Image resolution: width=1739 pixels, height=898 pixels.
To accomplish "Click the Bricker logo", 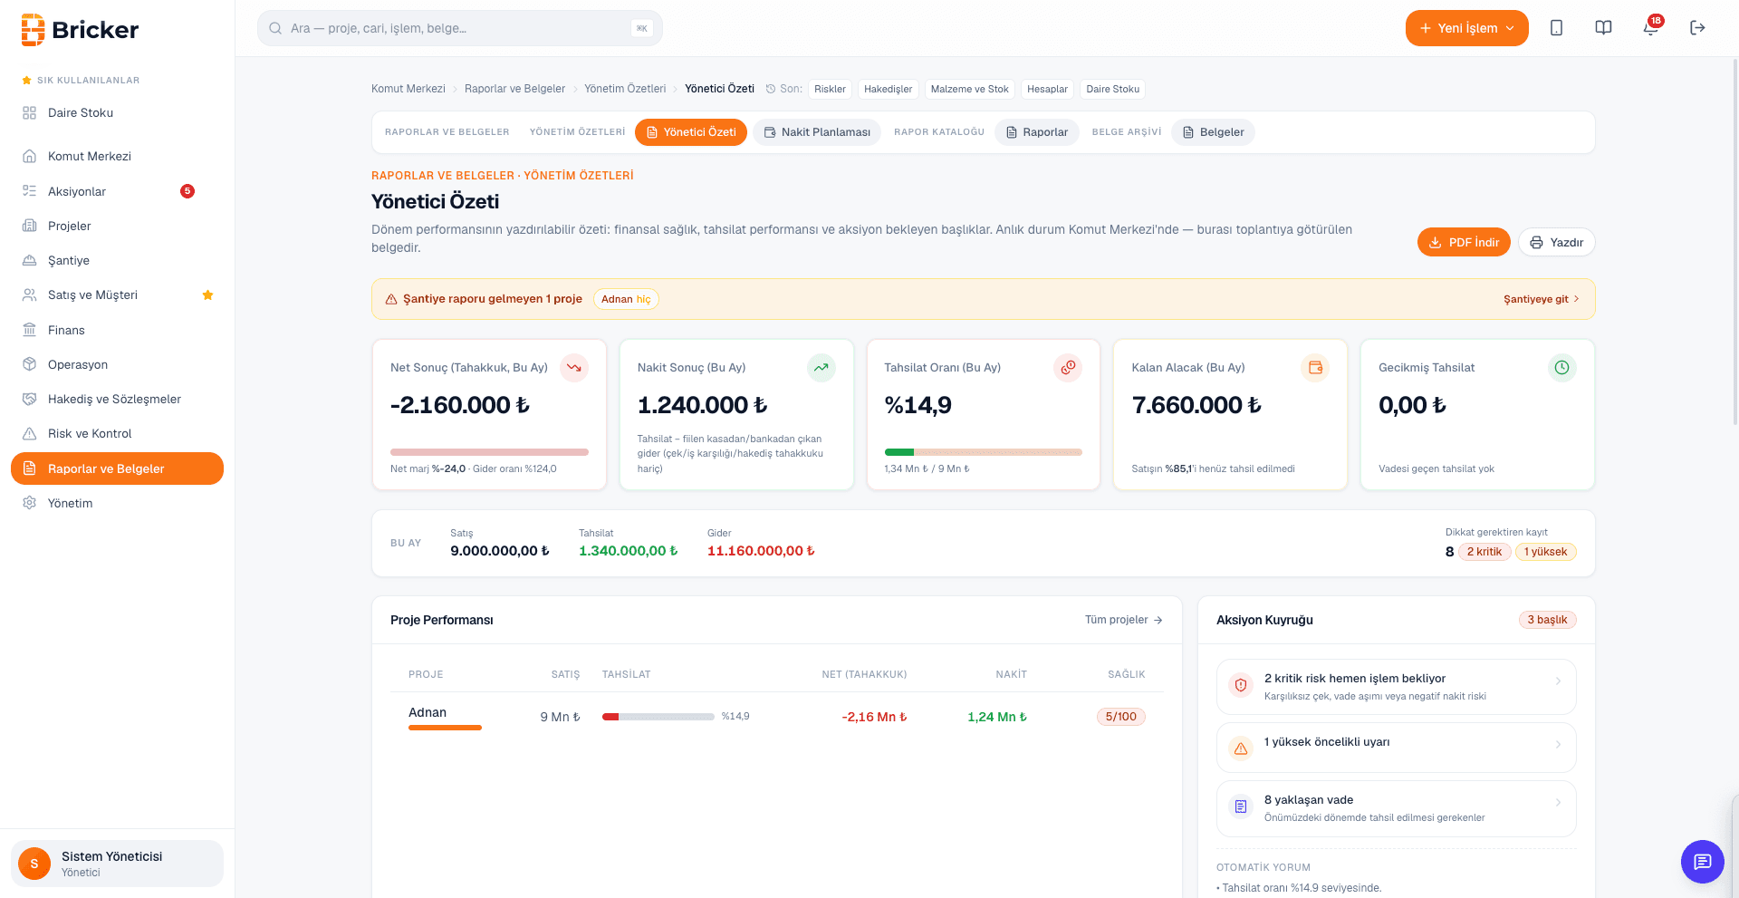I will (x=80, y=30).
